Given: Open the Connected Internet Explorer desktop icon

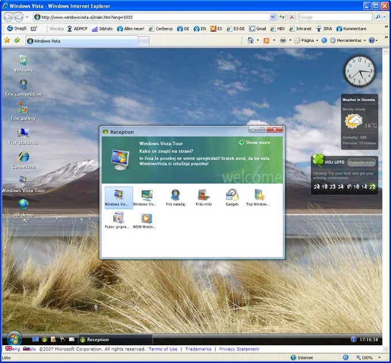Looking at the screenshot, I should coord(23,160).
